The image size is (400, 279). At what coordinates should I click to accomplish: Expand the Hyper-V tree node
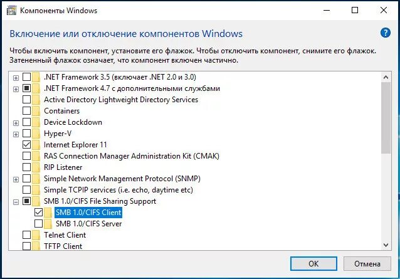[16, 134]
